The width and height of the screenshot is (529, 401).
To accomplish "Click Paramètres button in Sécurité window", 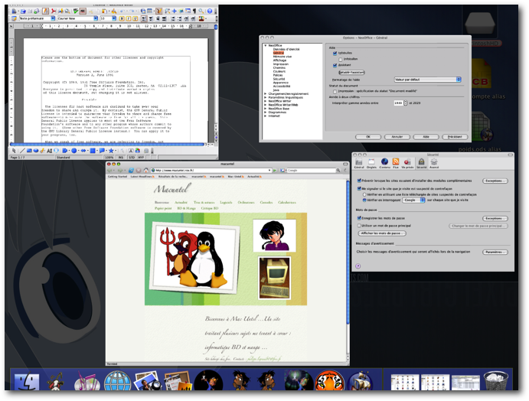I will (x=495, y=252).
